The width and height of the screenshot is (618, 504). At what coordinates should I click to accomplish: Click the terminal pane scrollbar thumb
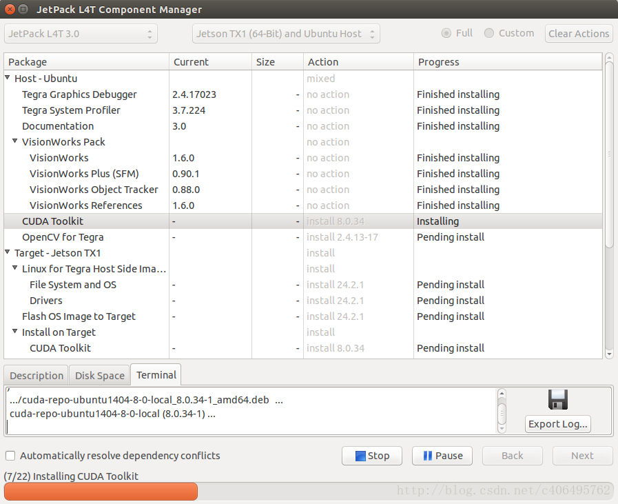(502, 412)
